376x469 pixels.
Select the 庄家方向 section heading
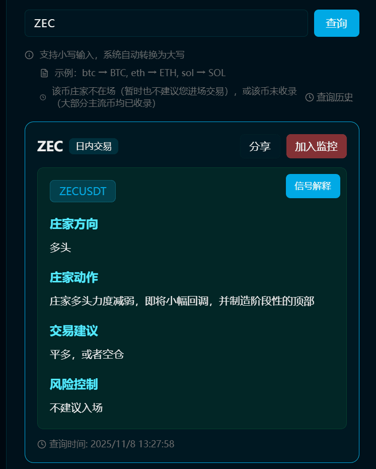74,224
